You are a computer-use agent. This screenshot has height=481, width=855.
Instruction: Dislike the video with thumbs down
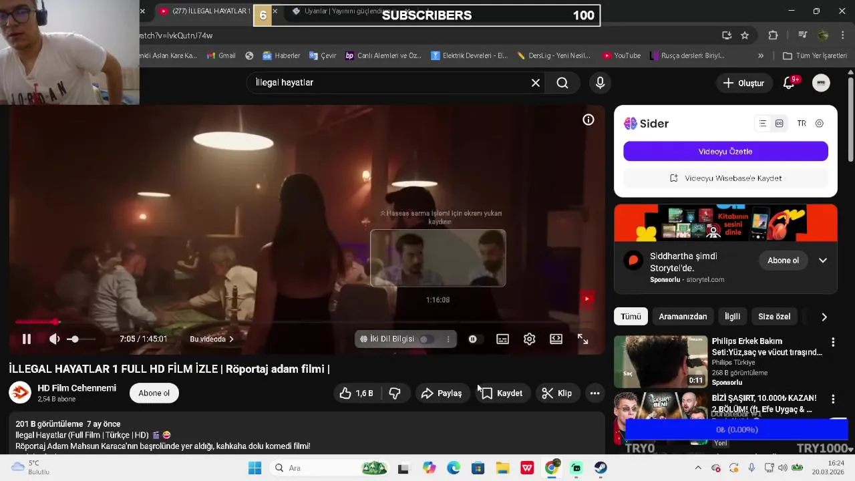pos(395,393)
